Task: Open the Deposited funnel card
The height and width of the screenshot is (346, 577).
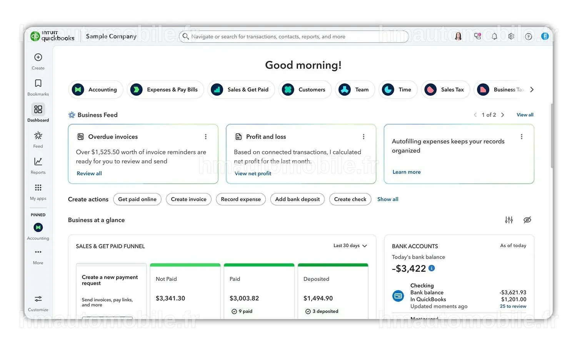Action: point(333,291)
